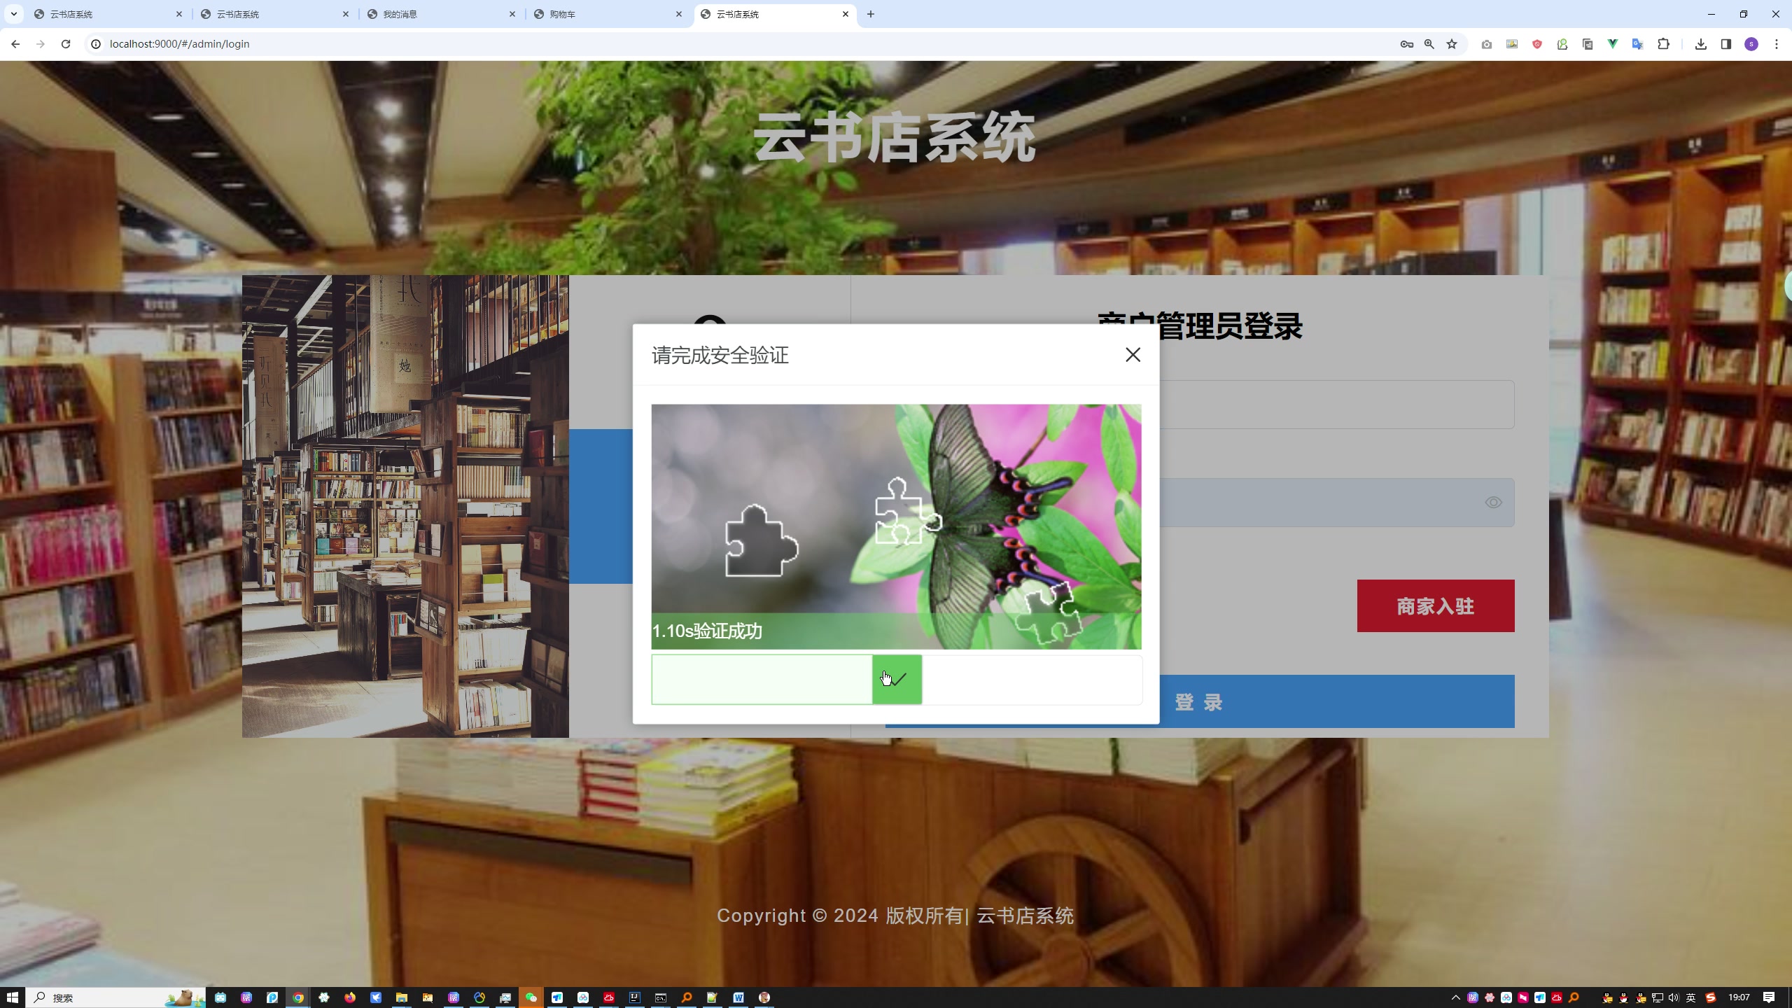
Task: Go back to the previous page
Action: tap(15, 44)
